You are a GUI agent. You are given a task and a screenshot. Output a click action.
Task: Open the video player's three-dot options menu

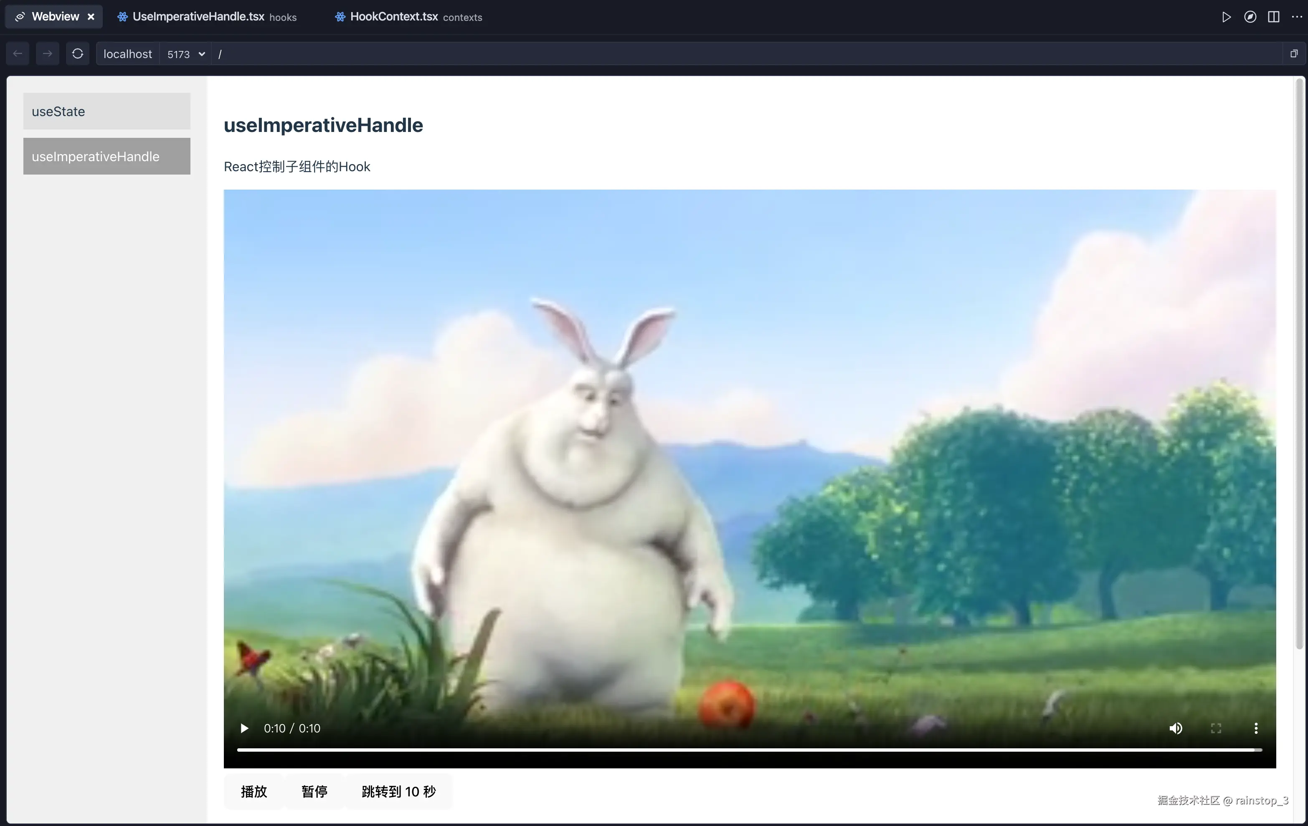point(1256,728)
